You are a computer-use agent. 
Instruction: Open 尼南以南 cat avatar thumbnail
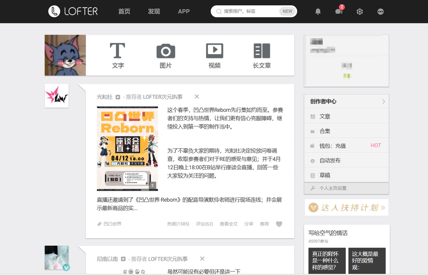click(x=57, y=258)
